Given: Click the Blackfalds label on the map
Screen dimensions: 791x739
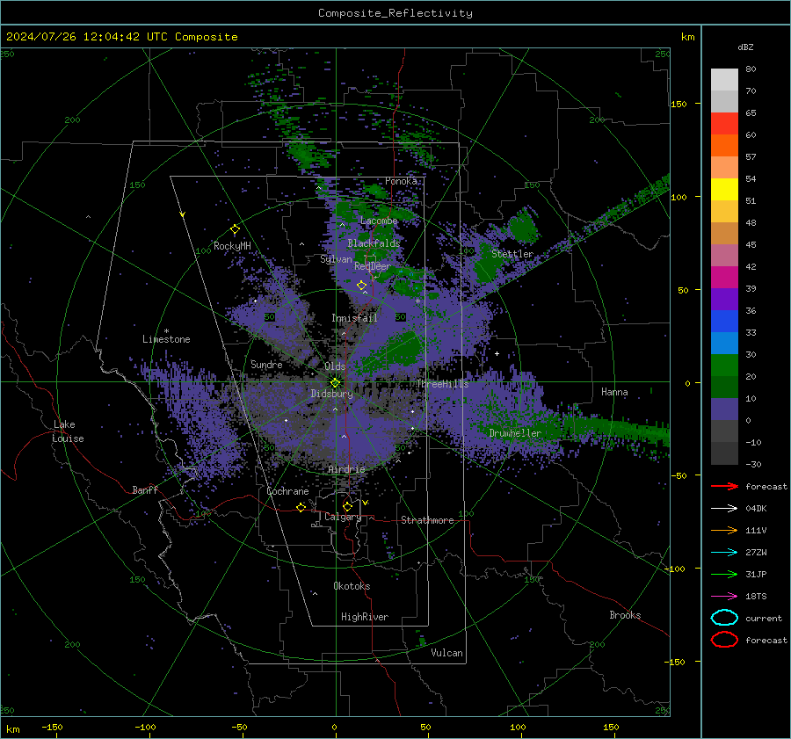Looking at the screenshot, I should [374, 243].
